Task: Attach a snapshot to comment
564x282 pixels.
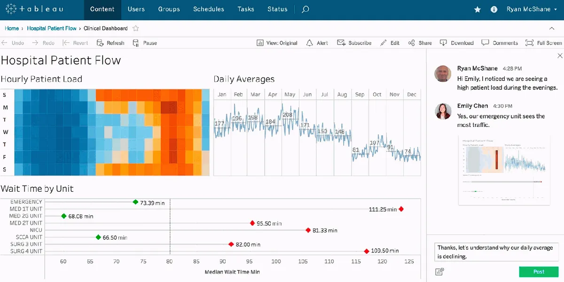Action: click(440, 271)
